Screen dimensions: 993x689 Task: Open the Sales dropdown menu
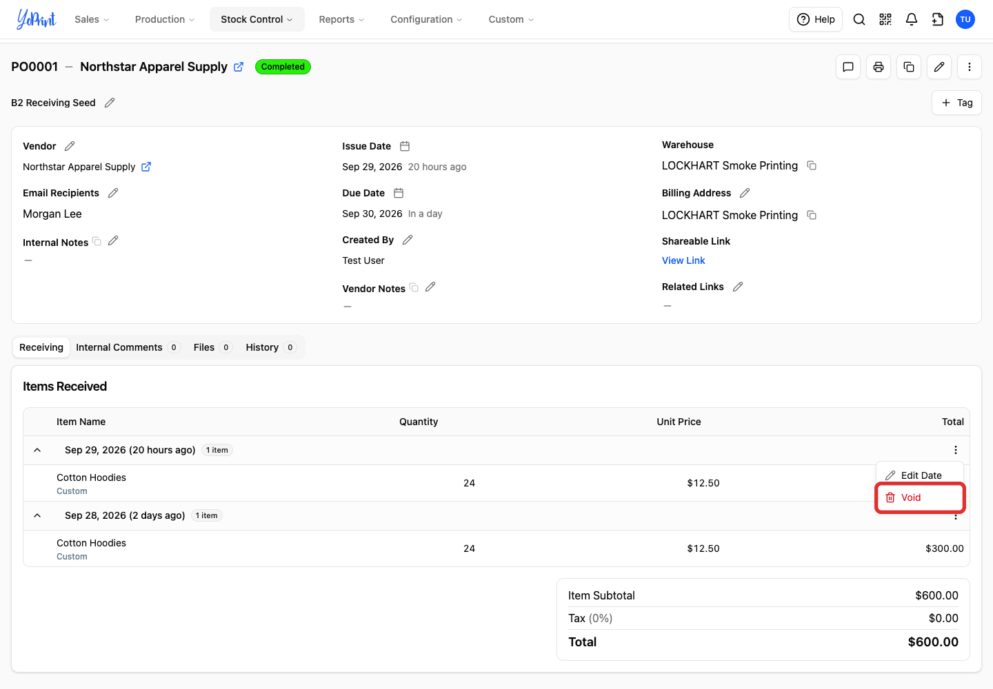coord(92,19)
